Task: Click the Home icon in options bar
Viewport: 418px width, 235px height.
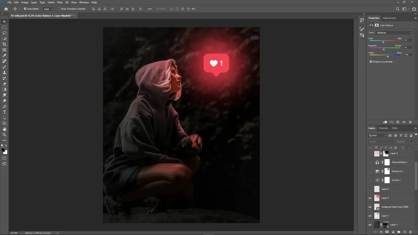Action: (x=6, y=9)
